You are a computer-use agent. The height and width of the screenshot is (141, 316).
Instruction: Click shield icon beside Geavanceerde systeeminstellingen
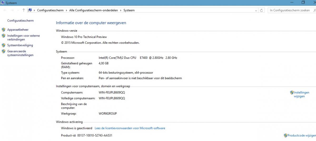click(x=3, y=51)
